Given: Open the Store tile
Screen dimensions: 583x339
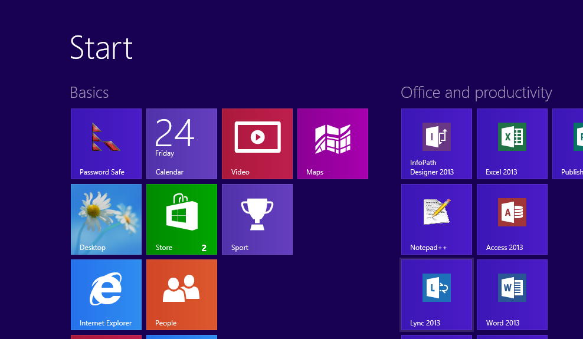Looking at the screenshot, I should point(181,219).
